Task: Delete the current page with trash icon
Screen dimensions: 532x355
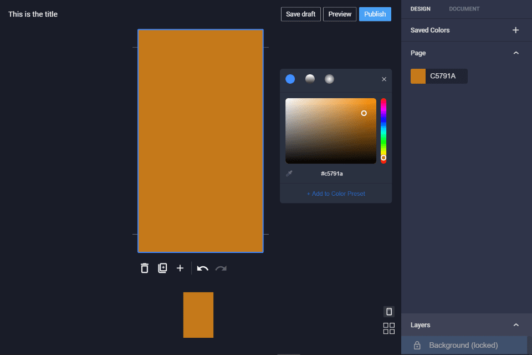Action: point(145,268)
